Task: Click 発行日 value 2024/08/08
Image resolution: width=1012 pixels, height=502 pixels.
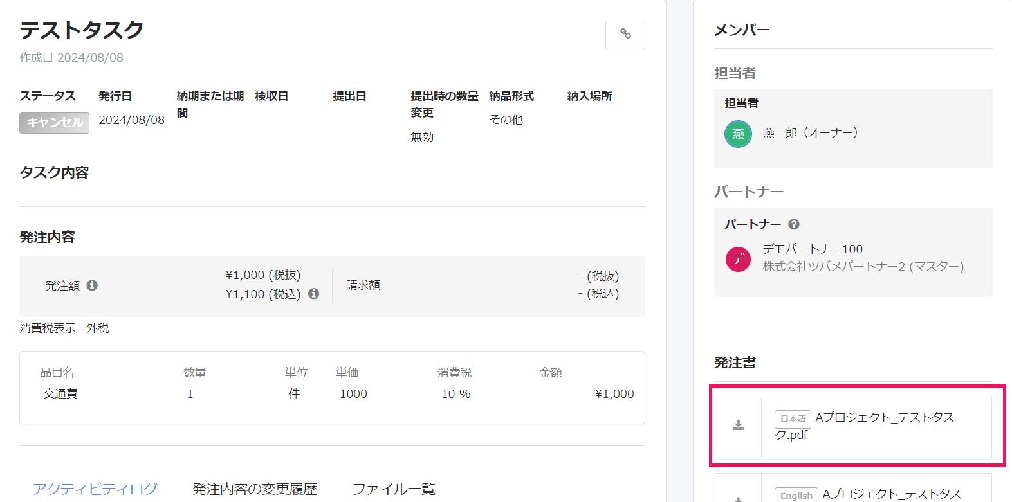Action: click(131, 120)
